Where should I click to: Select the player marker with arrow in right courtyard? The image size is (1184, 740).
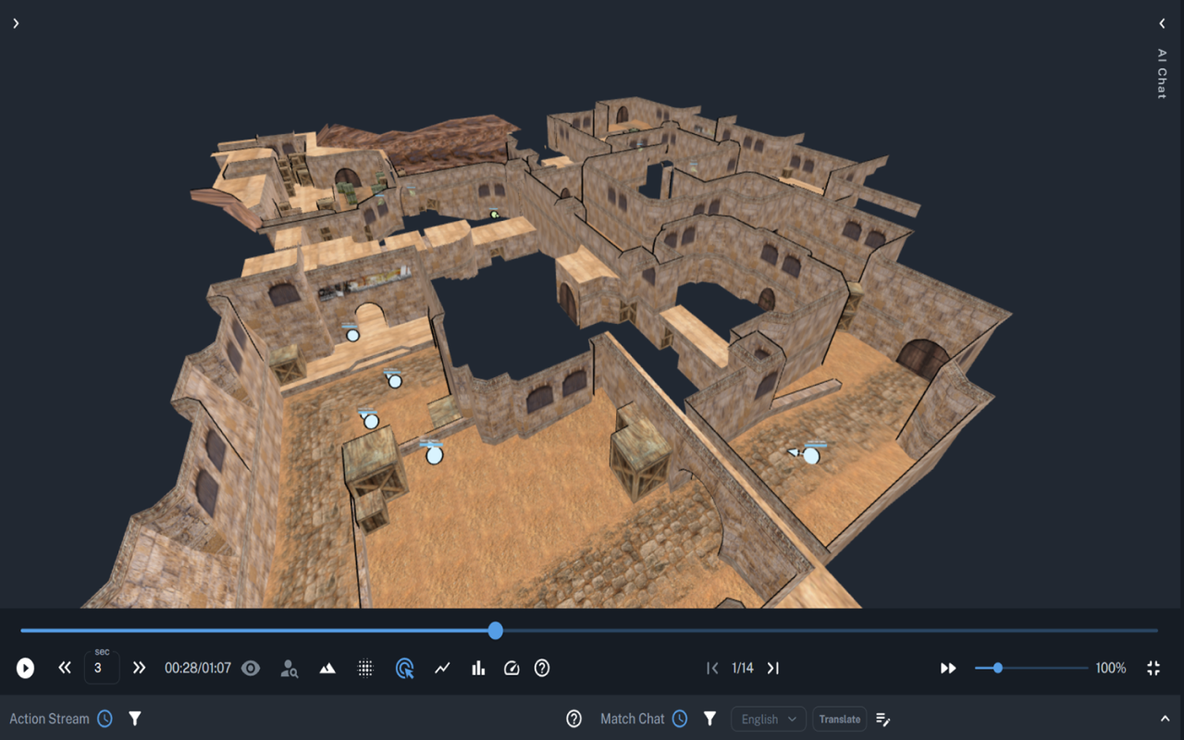pos(810,455)
